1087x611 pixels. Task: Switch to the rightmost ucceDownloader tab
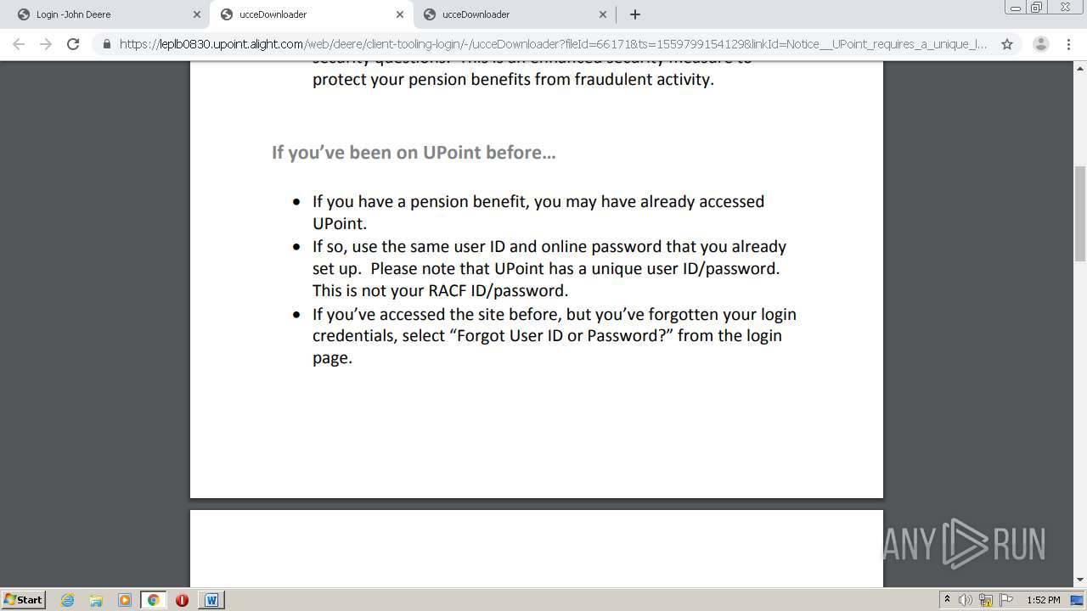click(515, 14)
